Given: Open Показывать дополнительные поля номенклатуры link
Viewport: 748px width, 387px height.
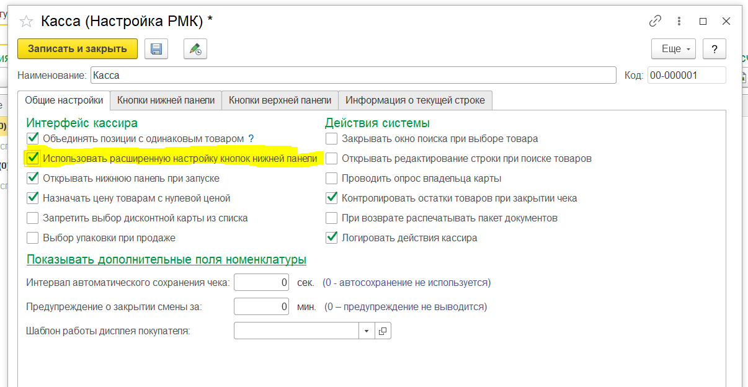Looking at the screenshot, I should click(x=167, y=259).
